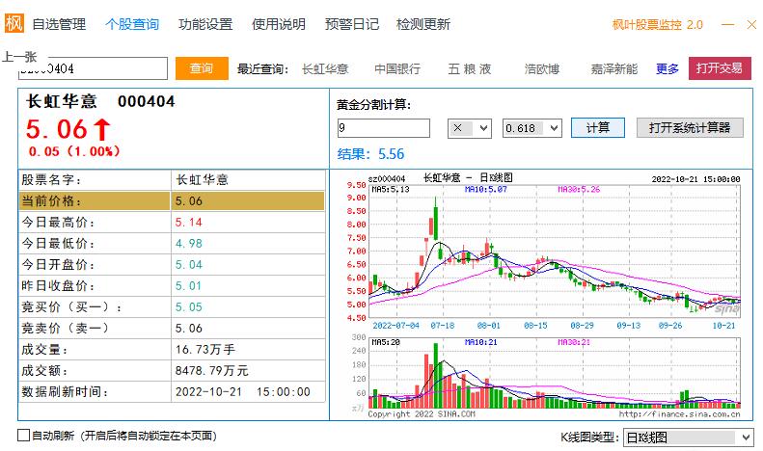Switch to the 个股查询 tab
This screenshot has height=451, width=763.
(132, 24)
